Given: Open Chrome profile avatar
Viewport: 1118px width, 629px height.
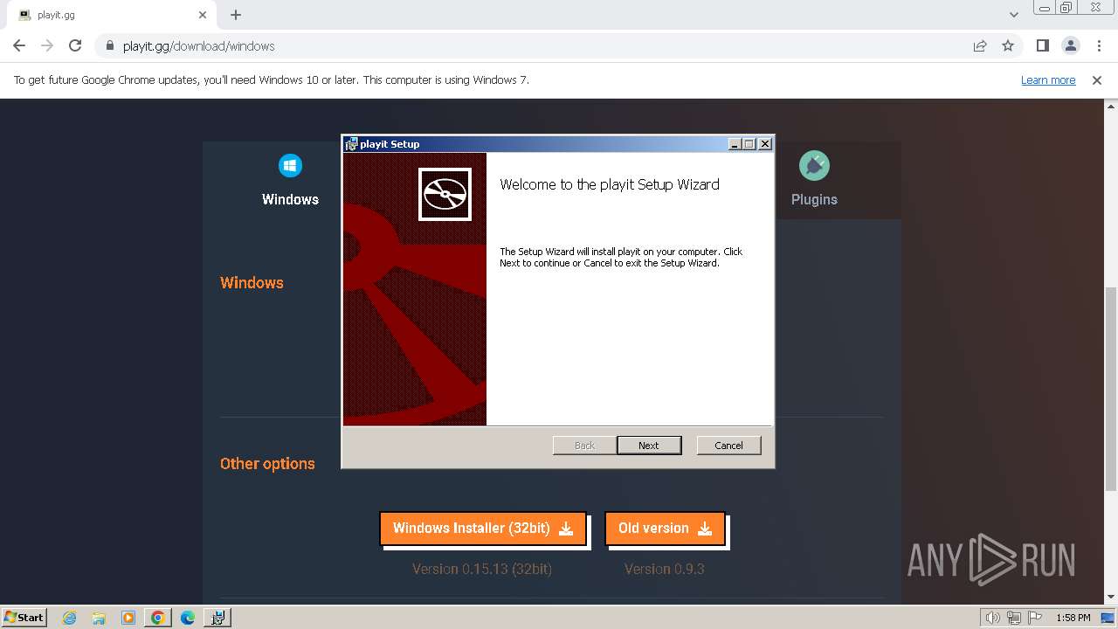Looking at the screenshot, I should click(x=1070, y=46).
